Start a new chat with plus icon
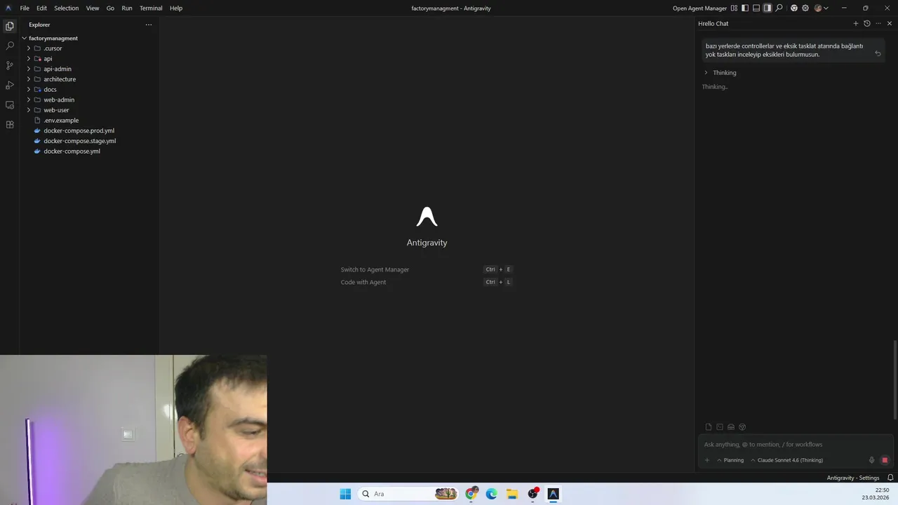Viewport: 898px width, 505px height. [x=856, y=23]
